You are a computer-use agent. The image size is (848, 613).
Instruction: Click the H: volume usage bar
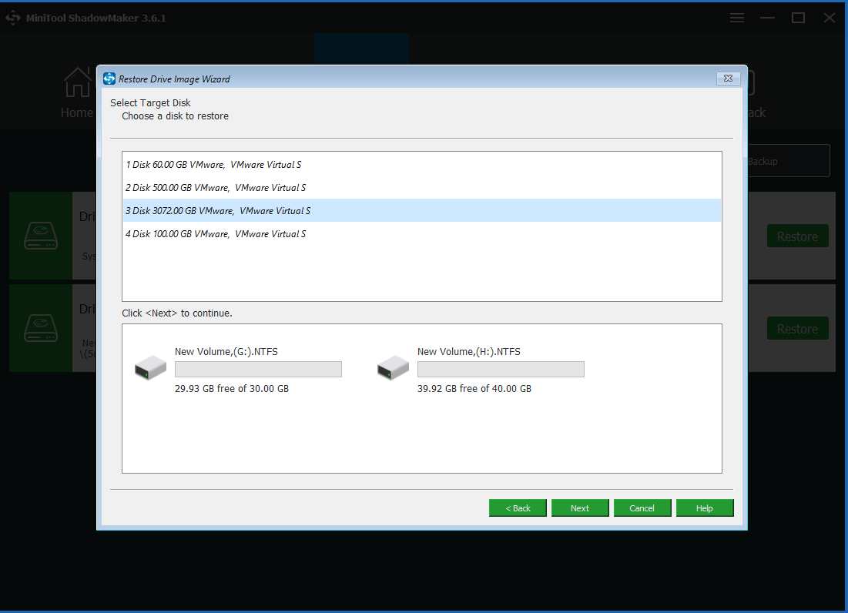501,369
